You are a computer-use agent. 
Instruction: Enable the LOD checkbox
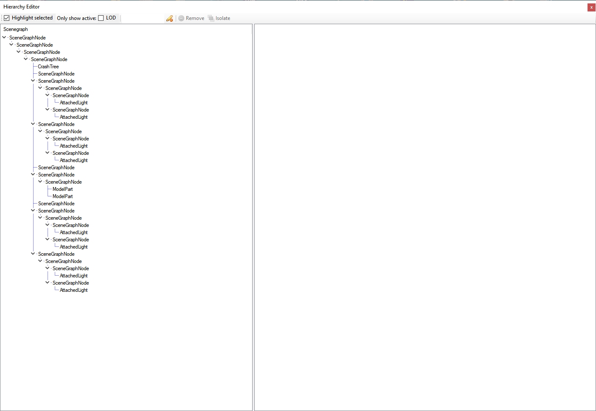tap(101, 18)
